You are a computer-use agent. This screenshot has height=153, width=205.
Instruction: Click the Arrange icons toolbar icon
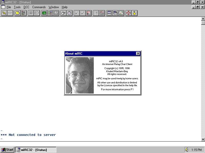121,13
